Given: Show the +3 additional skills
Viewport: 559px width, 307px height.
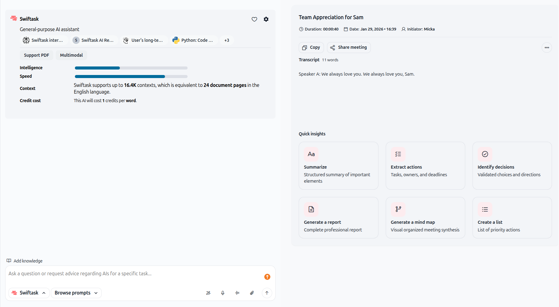Looking at the screenshot, I should click(x=227, y=40).
